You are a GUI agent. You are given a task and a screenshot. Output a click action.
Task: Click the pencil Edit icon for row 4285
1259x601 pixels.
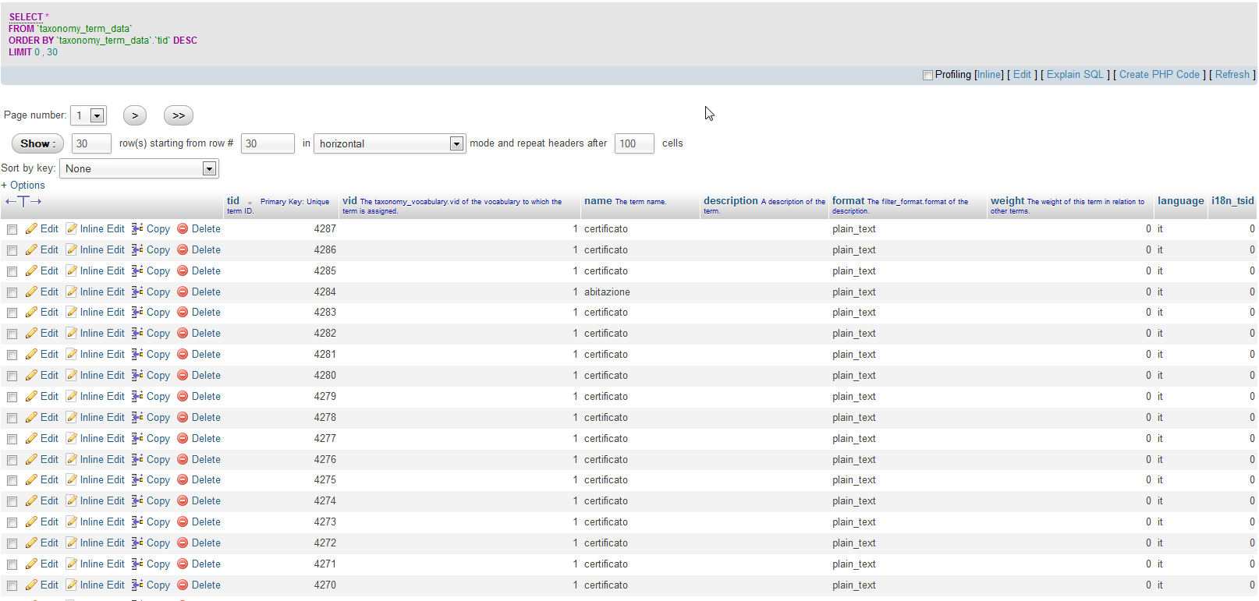pyautogui.click(x=31, y=270)
